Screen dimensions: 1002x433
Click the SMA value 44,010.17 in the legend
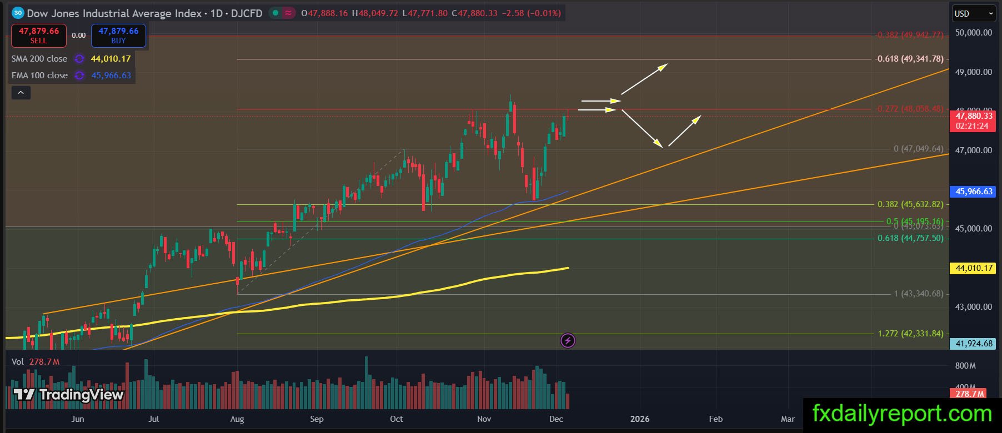(x=111, y=59)
